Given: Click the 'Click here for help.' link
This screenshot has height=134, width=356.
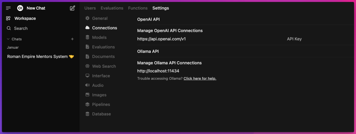Looking at the screenshot, I should click(200, 79).
